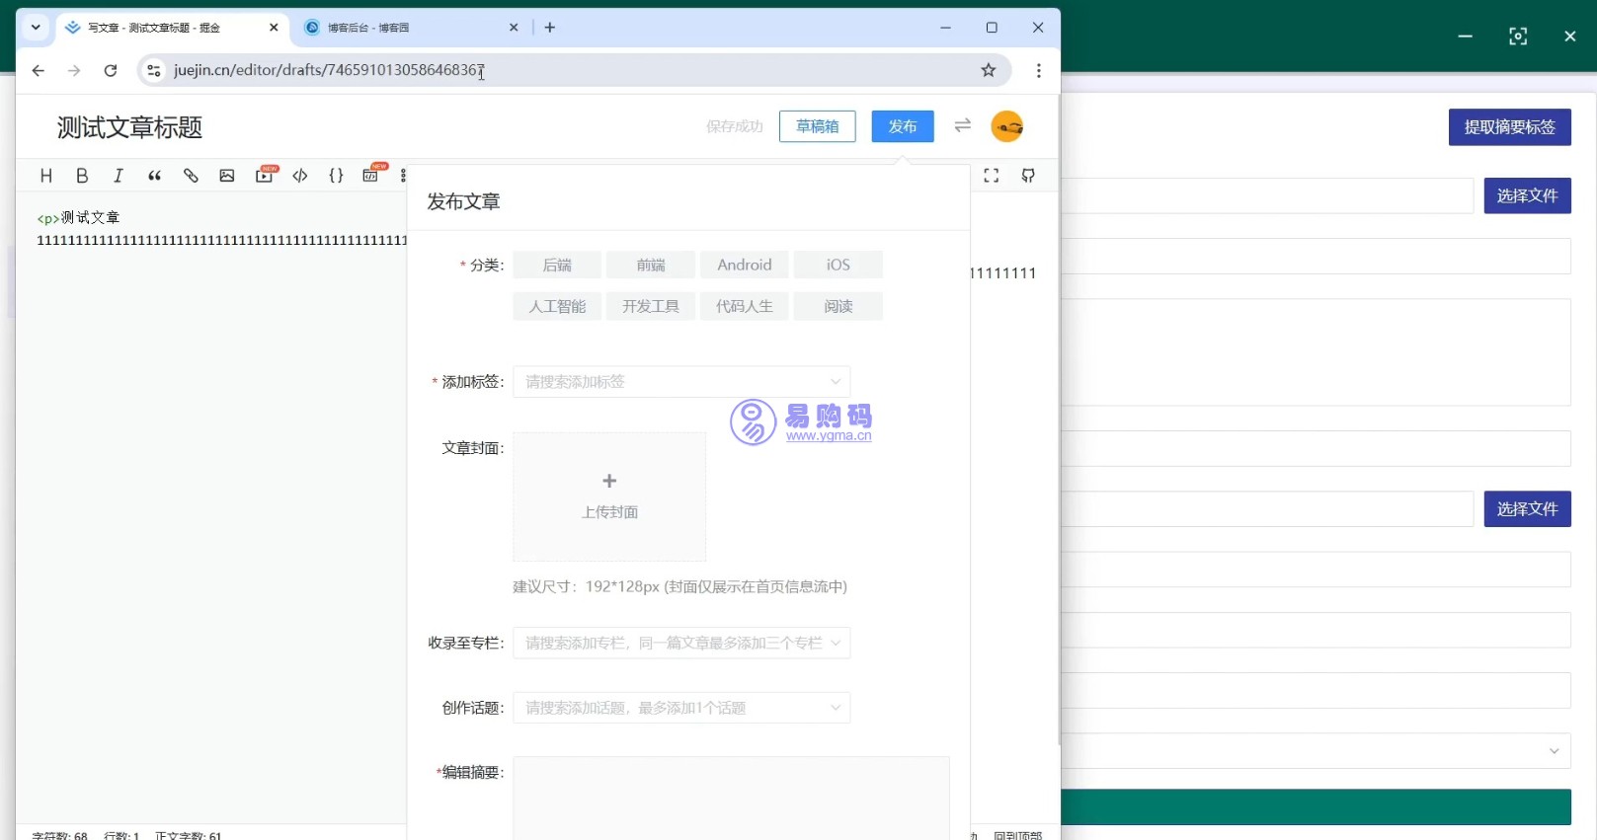
Task: Upload an article cover via 上传封面
Action: point(609,496)
